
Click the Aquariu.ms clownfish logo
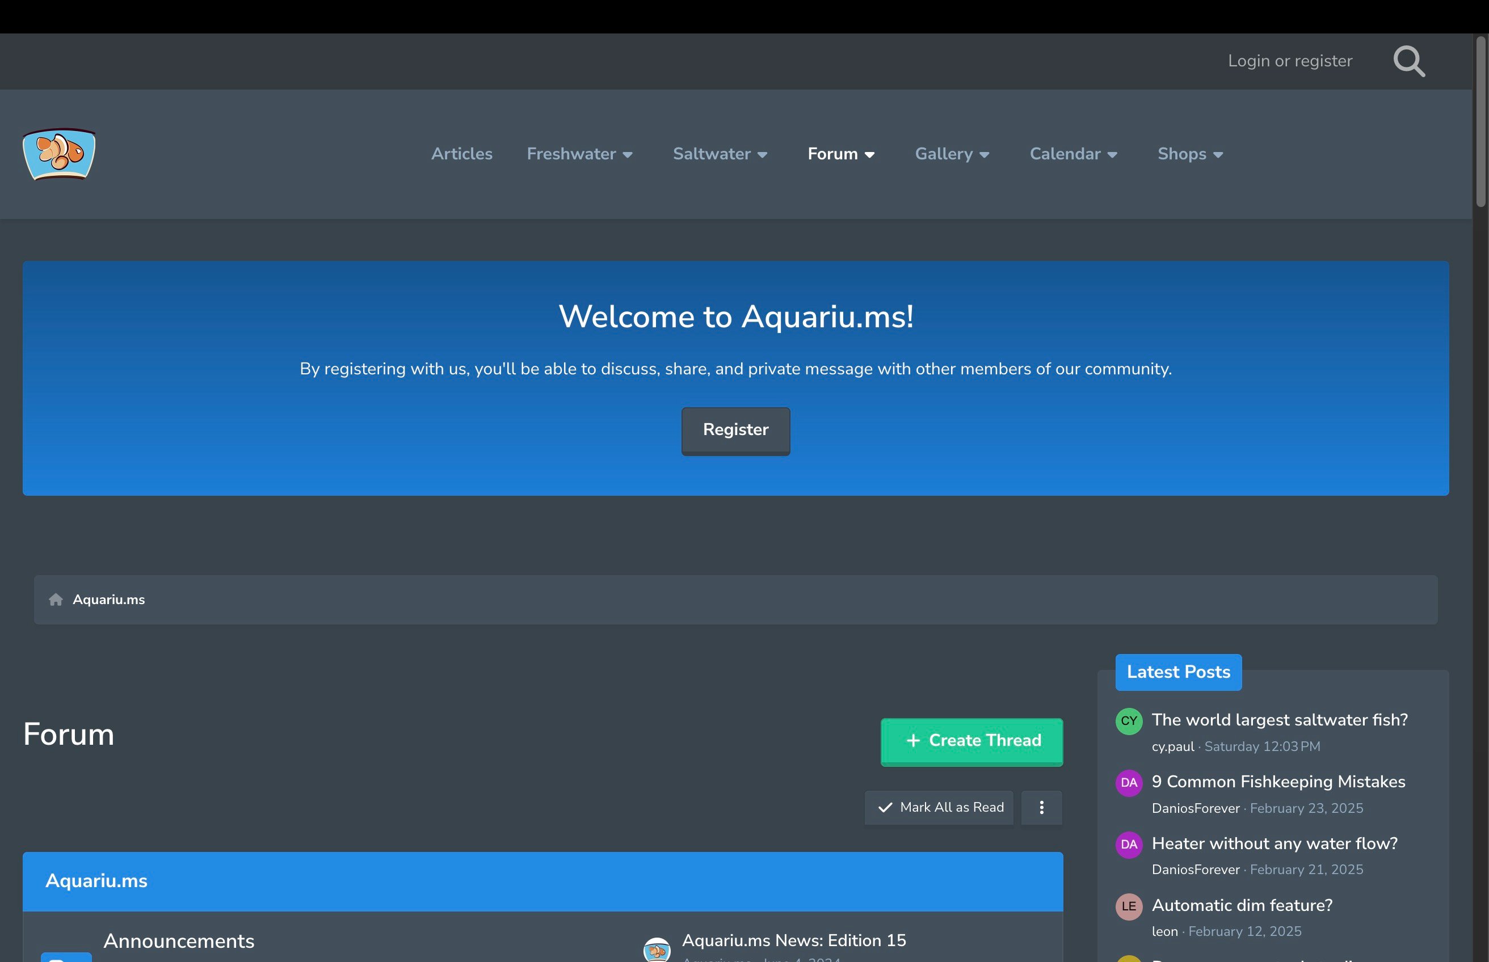coord(60,154)
